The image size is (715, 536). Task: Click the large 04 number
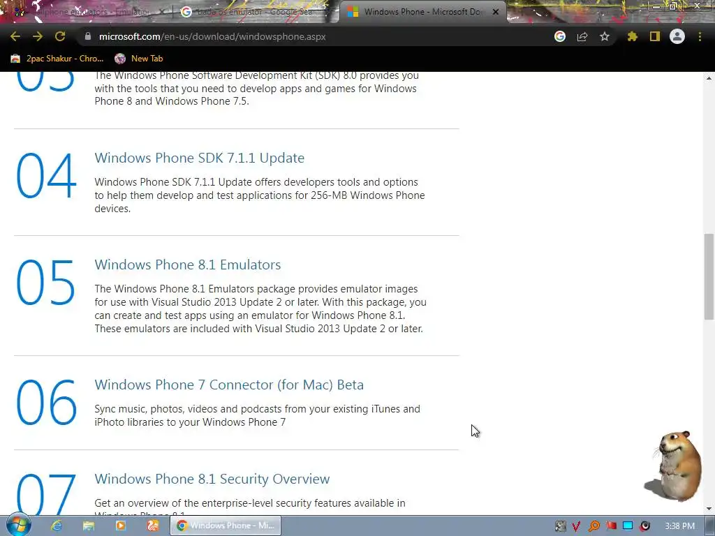pos(45,175)
